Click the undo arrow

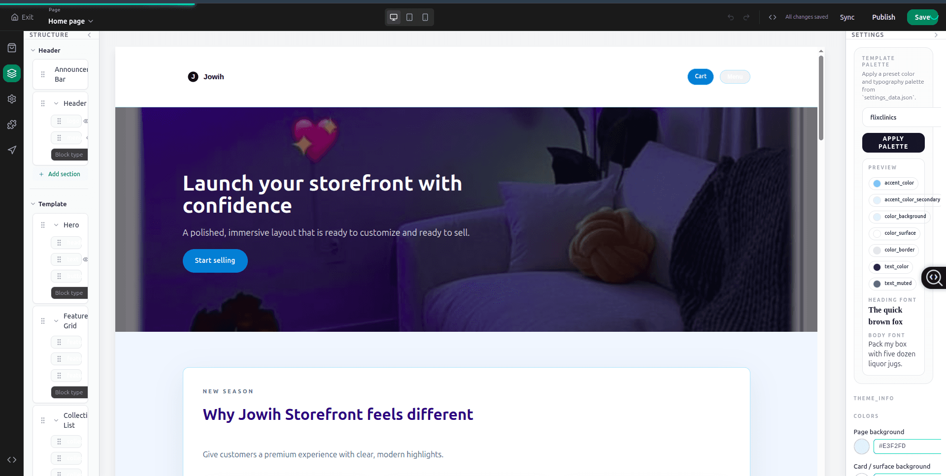[x=731, y=17]
